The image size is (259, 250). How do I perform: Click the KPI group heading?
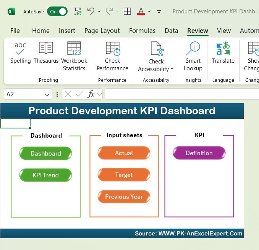point(199,135)
